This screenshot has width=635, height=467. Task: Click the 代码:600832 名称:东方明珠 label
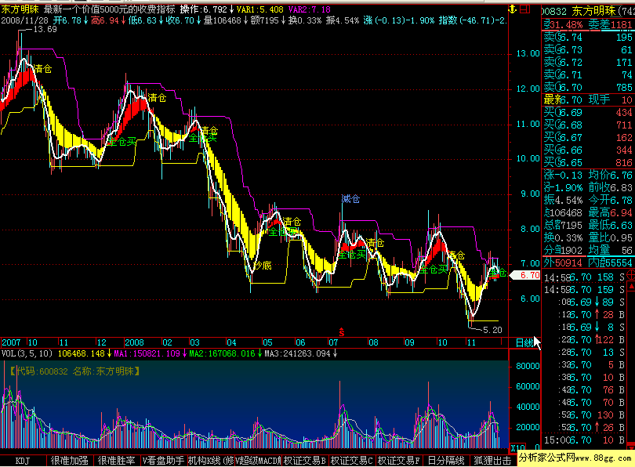(x=74, y=371)
